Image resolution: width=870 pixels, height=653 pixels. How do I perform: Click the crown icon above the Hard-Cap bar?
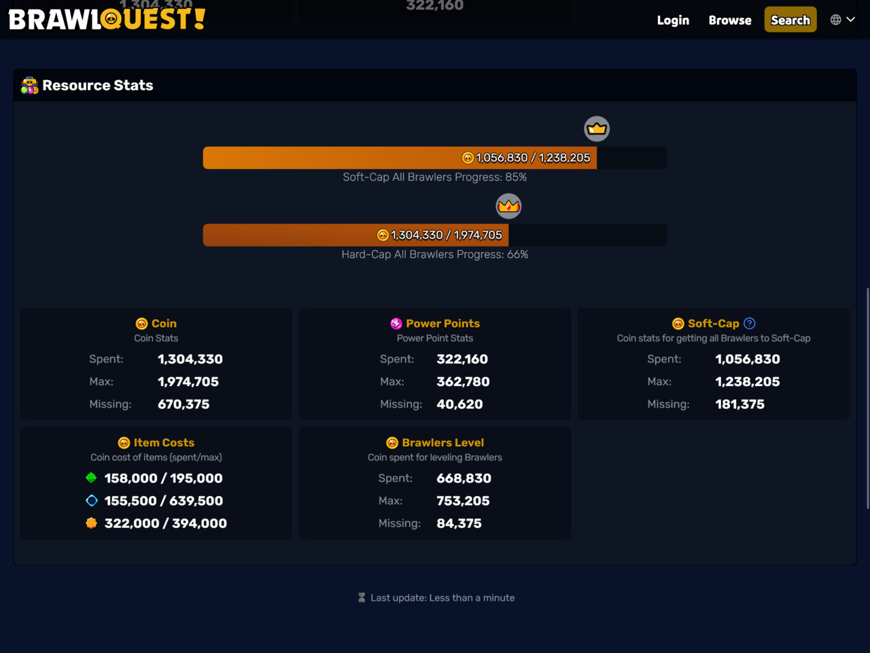tap(508, 205)
